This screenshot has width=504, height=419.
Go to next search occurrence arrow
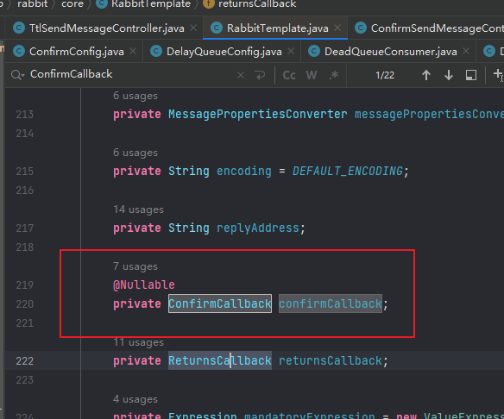point(449,75)
